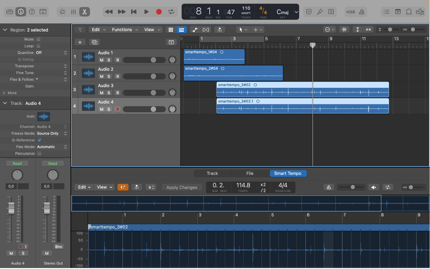Click the Fast Forward transport button
Viewport: 430px width, 269px height.
coord(121,12)
